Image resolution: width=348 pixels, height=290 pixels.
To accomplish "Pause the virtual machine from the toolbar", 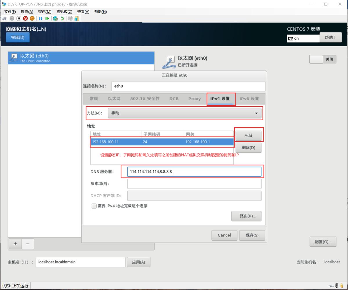I will (41, 19).
